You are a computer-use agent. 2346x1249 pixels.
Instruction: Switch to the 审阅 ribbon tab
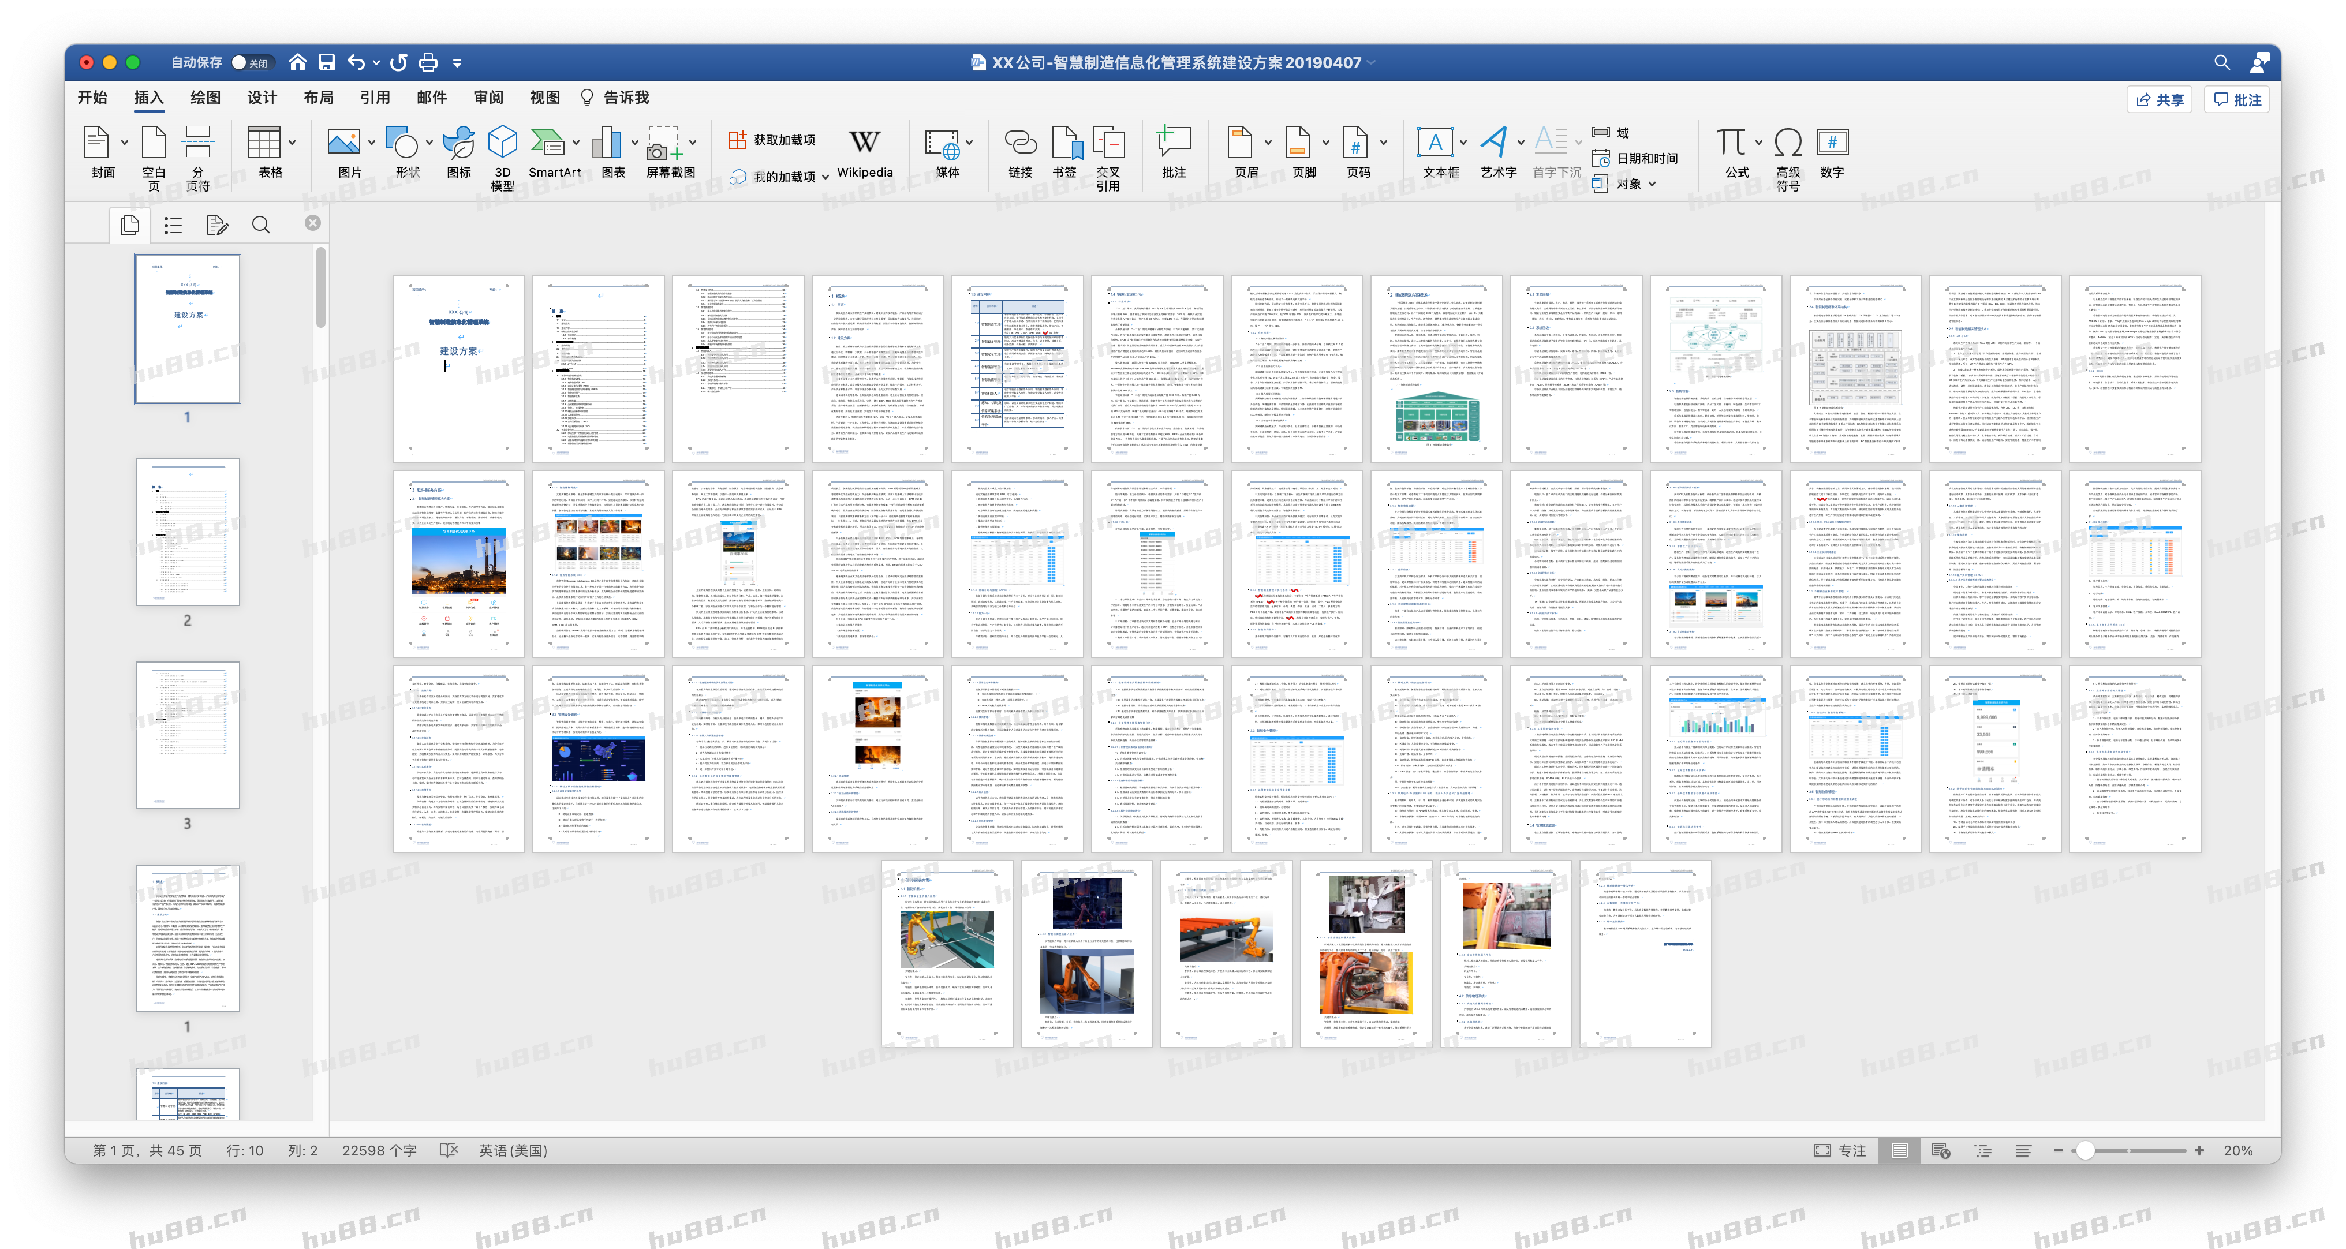tap(488, 98)
